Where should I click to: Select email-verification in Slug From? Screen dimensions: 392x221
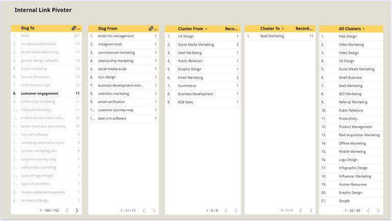pos(124,102)
